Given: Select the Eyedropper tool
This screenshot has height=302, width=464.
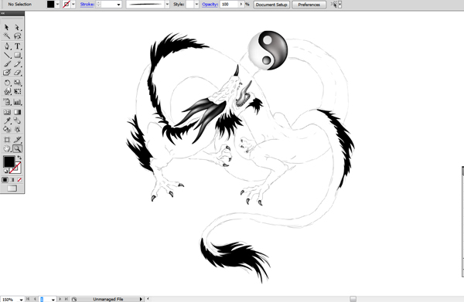Looking at the screenshot, I should [6, 120].
